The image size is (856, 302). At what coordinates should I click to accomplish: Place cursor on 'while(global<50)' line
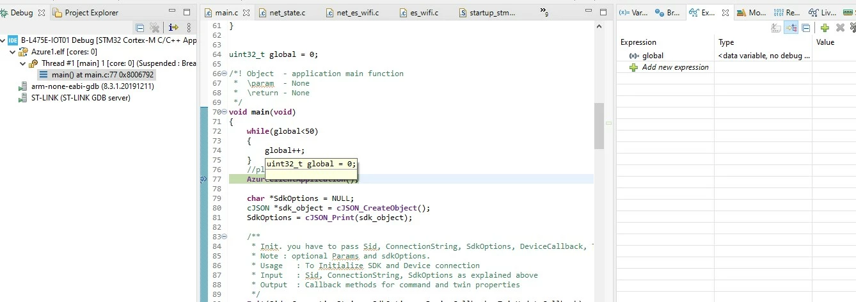click(282, 131)
